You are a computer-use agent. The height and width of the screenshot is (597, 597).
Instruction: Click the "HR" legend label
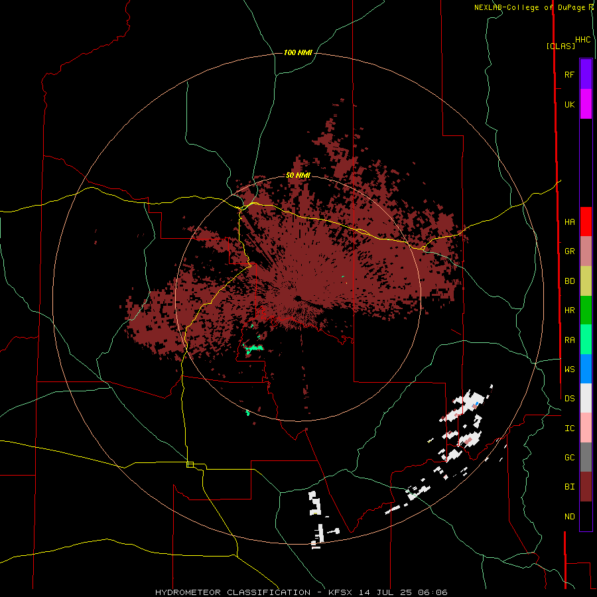pos(569,310)
